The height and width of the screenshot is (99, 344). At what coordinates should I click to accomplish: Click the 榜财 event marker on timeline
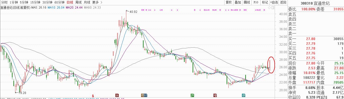144,95
